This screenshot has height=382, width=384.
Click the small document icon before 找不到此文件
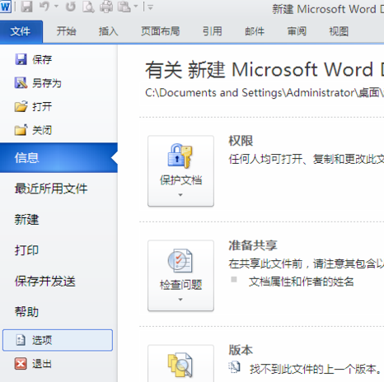(x=234, y=367)
